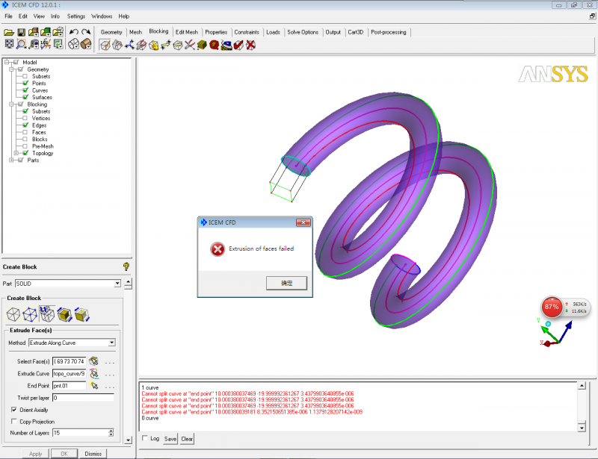This screenshot has height=459, width=598.
Task: Click the Check Blocks checkmark icon
Action: pos(238,46)
